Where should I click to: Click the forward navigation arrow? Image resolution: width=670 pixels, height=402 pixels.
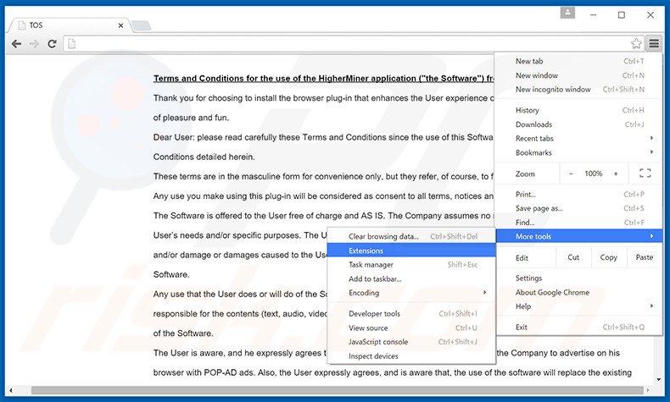(34, 44)
